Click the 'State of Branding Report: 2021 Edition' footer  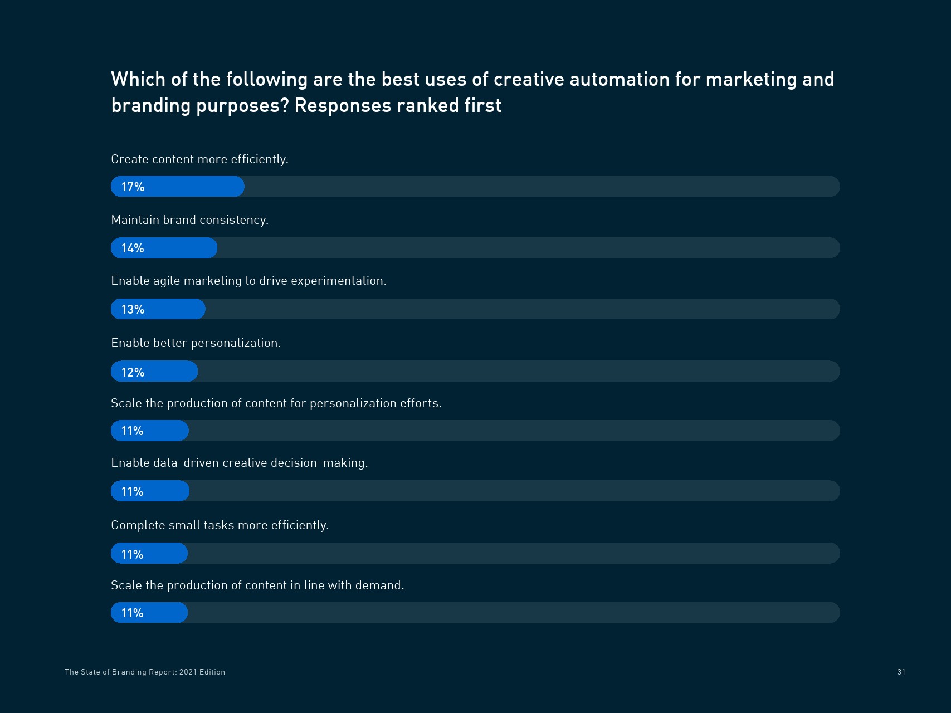click(145, 672)
